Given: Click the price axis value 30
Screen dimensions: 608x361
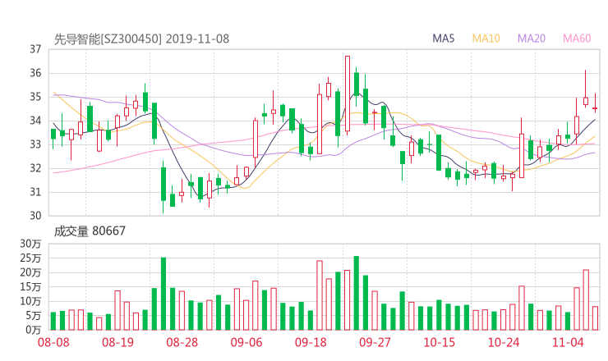Looking at the screenshot, I should point(35,215).
